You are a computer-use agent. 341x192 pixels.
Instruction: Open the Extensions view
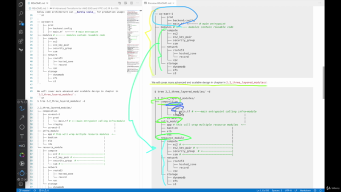click(21, 41)
